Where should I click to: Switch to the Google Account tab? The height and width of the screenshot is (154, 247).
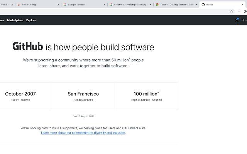click(81, 5)
